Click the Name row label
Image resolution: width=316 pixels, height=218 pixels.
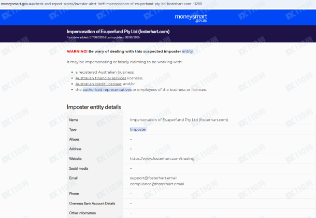74,120
